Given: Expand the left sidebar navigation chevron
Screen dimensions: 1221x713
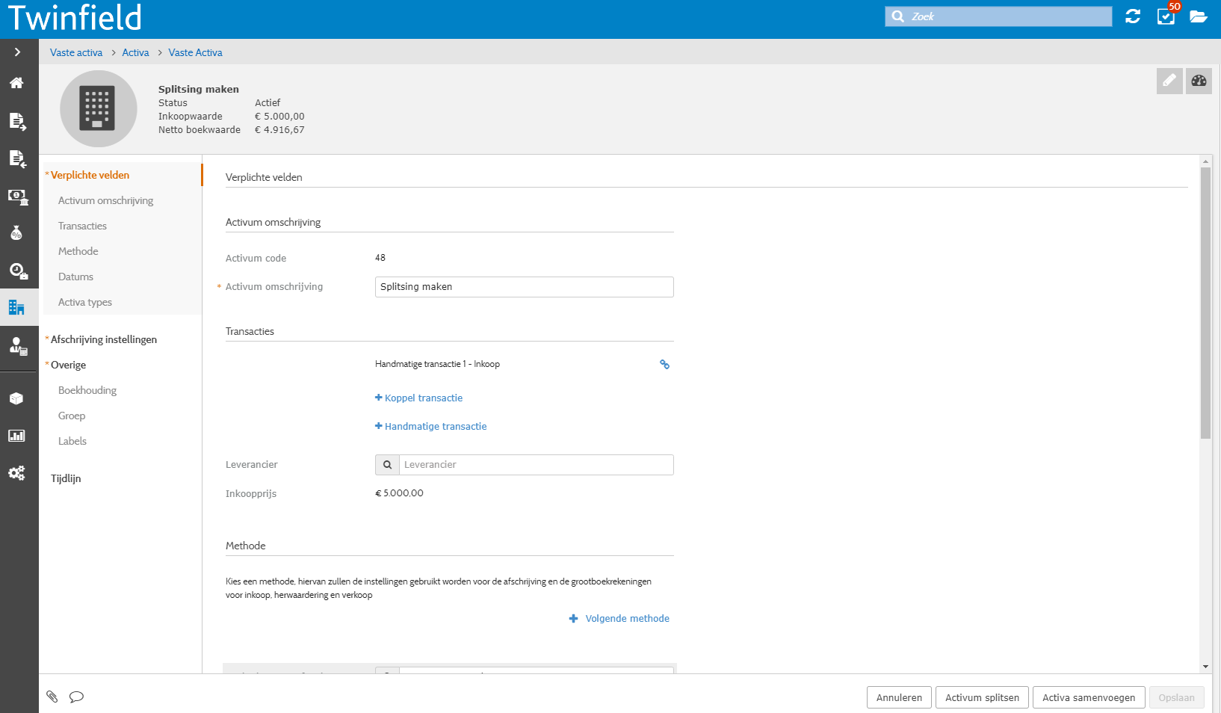Looking at the screenshot, I should click(x=17, y=52).
